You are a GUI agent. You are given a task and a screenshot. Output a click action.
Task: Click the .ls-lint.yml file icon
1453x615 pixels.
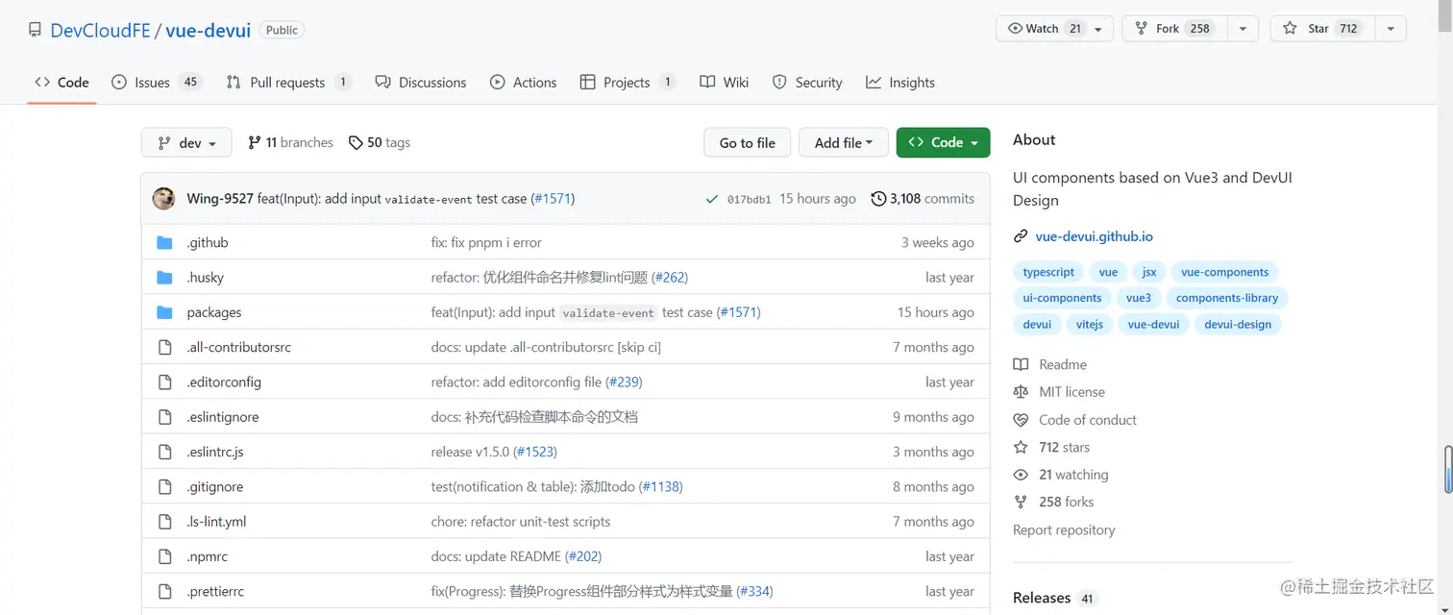point(164,522)
